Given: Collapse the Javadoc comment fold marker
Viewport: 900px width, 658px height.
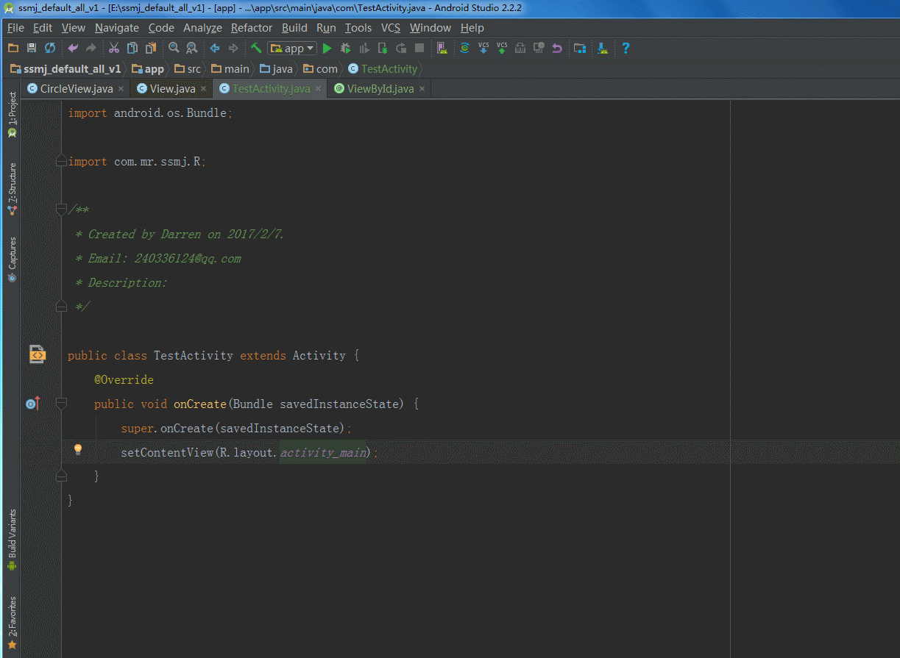Looking at the screenshot, I should point(61,210).
